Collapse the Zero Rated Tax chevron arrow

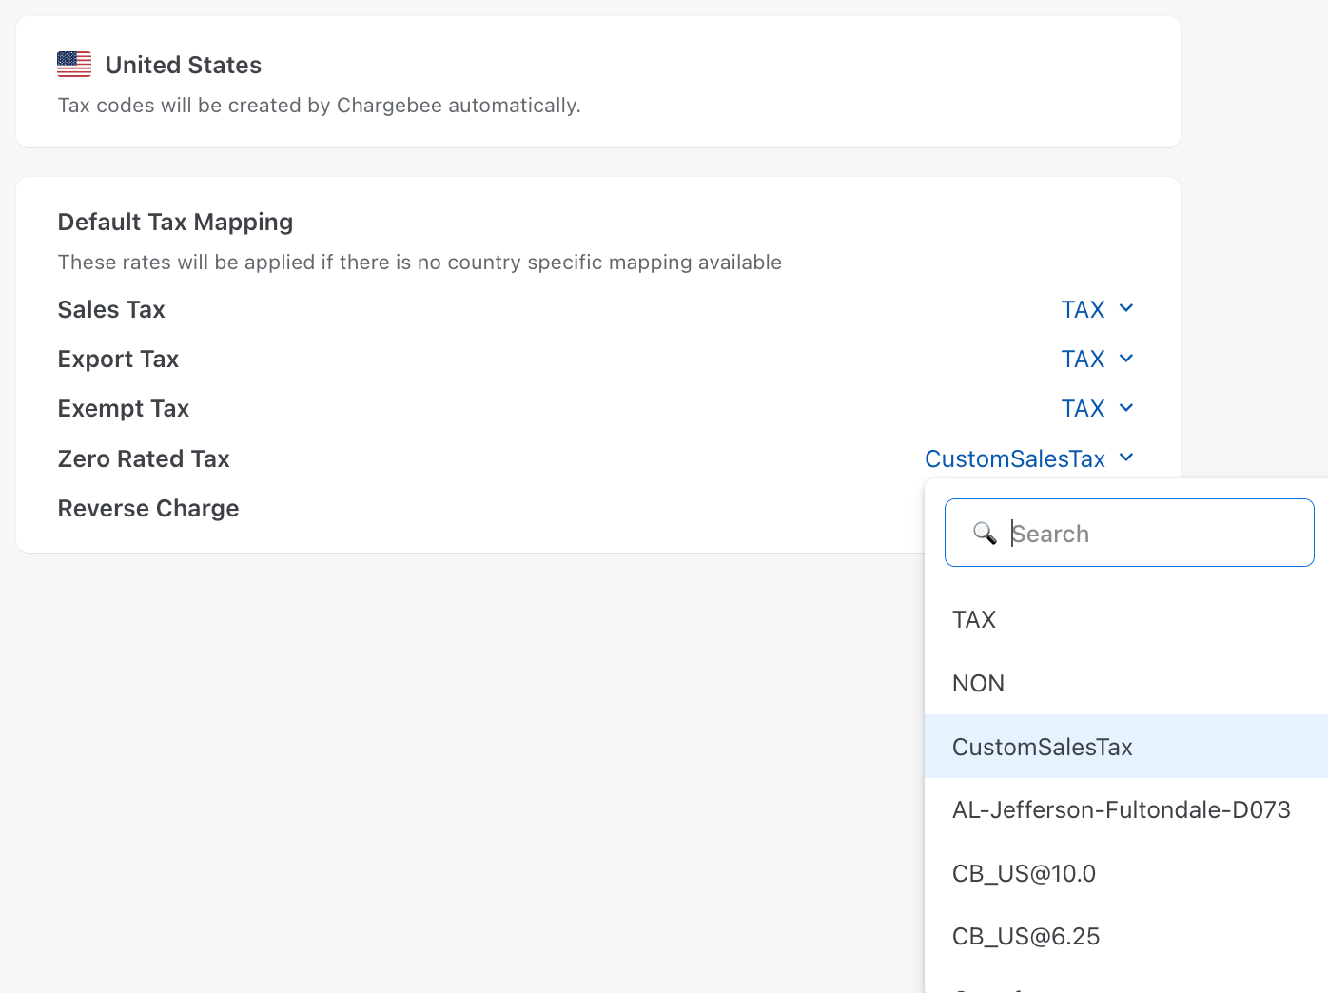click(x=1126, y=458)
